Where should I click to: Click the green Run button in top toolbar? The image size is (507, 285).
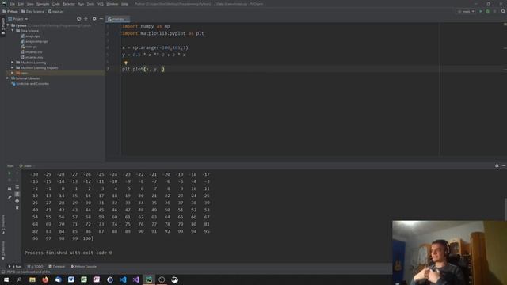tap(481, 11)
